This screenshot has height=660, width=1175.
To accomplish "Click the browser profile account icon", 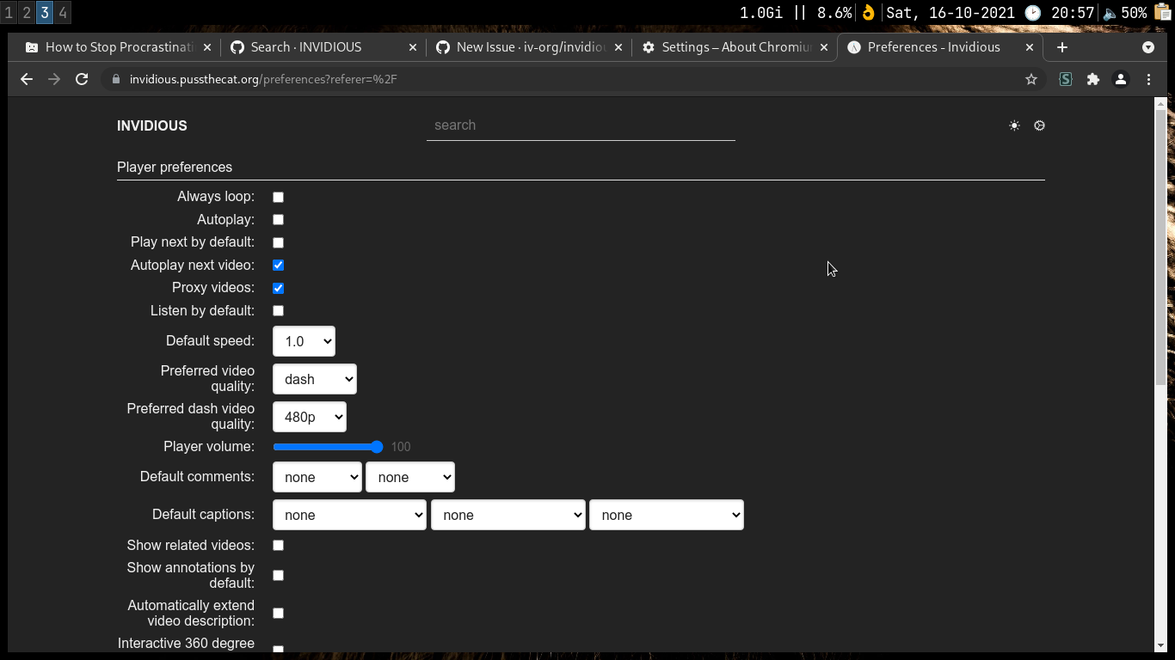I will click(x=1120, y=78).
